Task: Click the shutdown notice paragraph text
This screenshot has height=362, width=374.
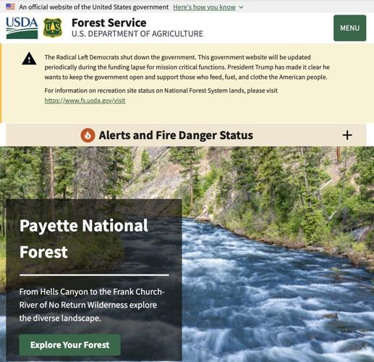Action: coord(187,67)
